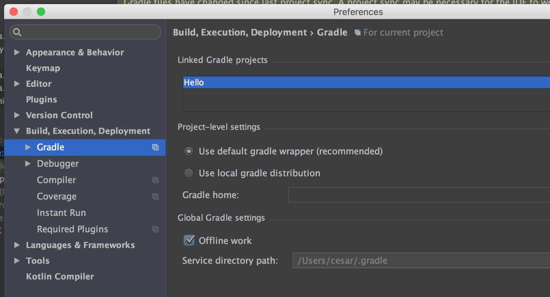Close the Preferences window with red button

coord(14,12)
